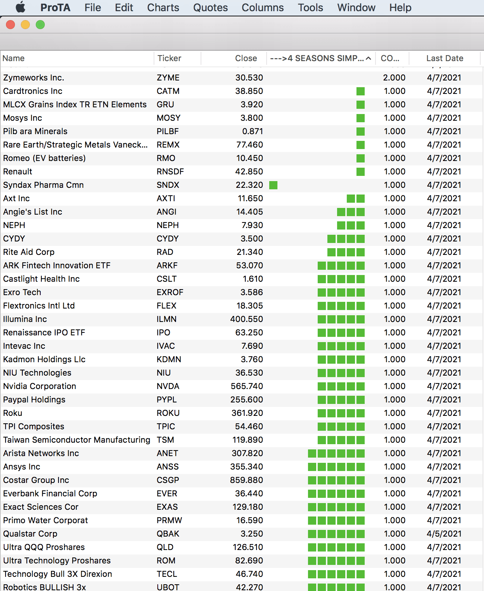
Task: Select the Pilb ara Minerals row
Action: click(242, 131)
